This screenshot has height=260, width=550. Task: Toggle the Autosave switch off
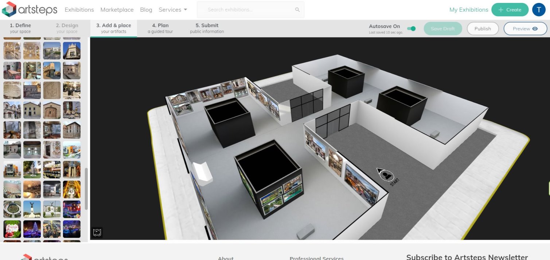coord(411,28)
